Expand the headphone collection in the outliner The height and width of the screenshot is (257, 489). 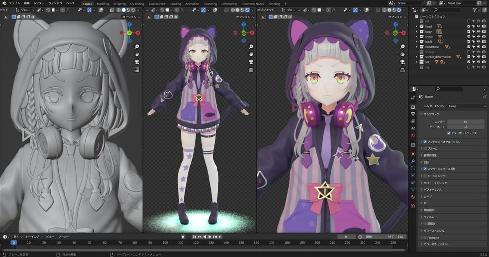coord(417,47)
